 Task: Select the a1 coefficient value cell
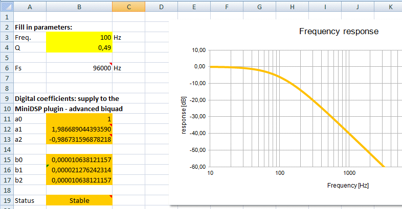tap(79, 129)
